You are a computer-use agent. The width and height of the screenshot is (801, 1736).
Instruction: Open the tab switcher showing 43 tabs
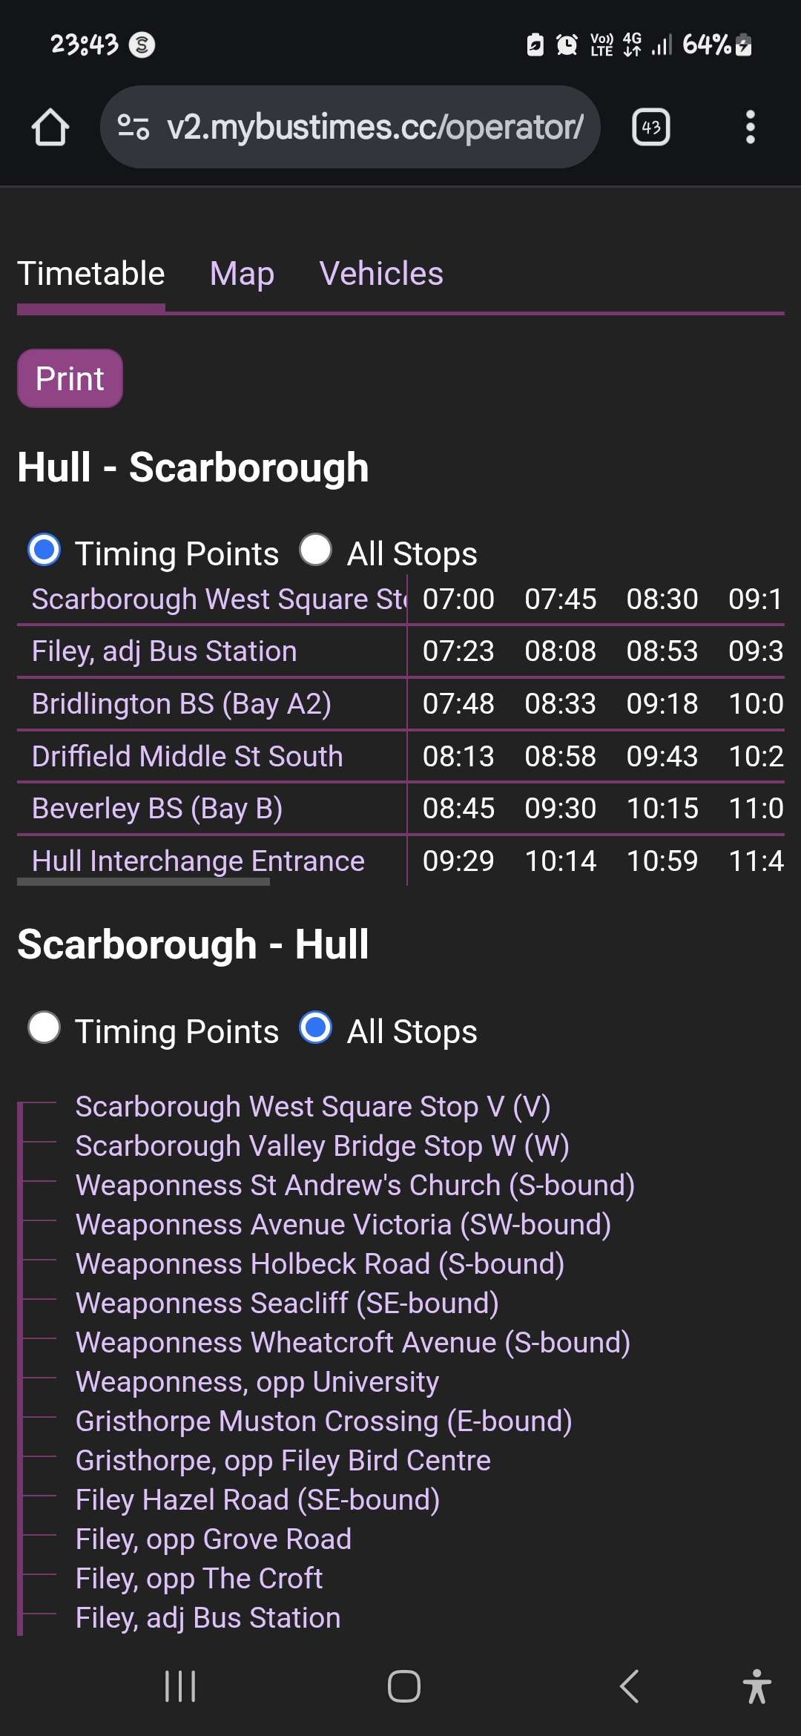pyautogui.click(x=650, y=127)
